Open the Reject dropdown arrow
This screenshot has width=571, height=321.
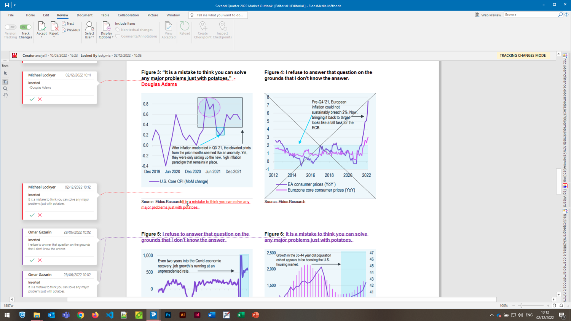(54, 37)
